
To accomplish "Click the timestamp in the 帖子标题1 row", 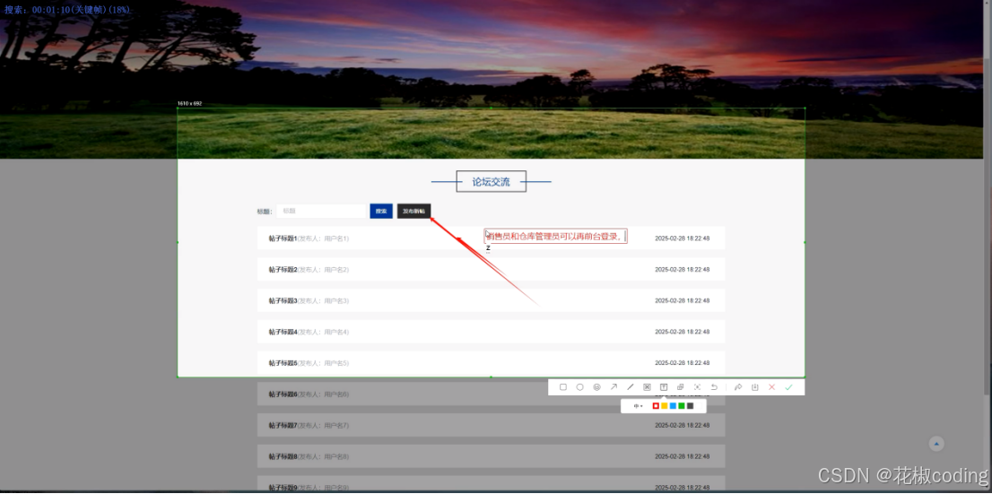I will click(x=682, y=238).
